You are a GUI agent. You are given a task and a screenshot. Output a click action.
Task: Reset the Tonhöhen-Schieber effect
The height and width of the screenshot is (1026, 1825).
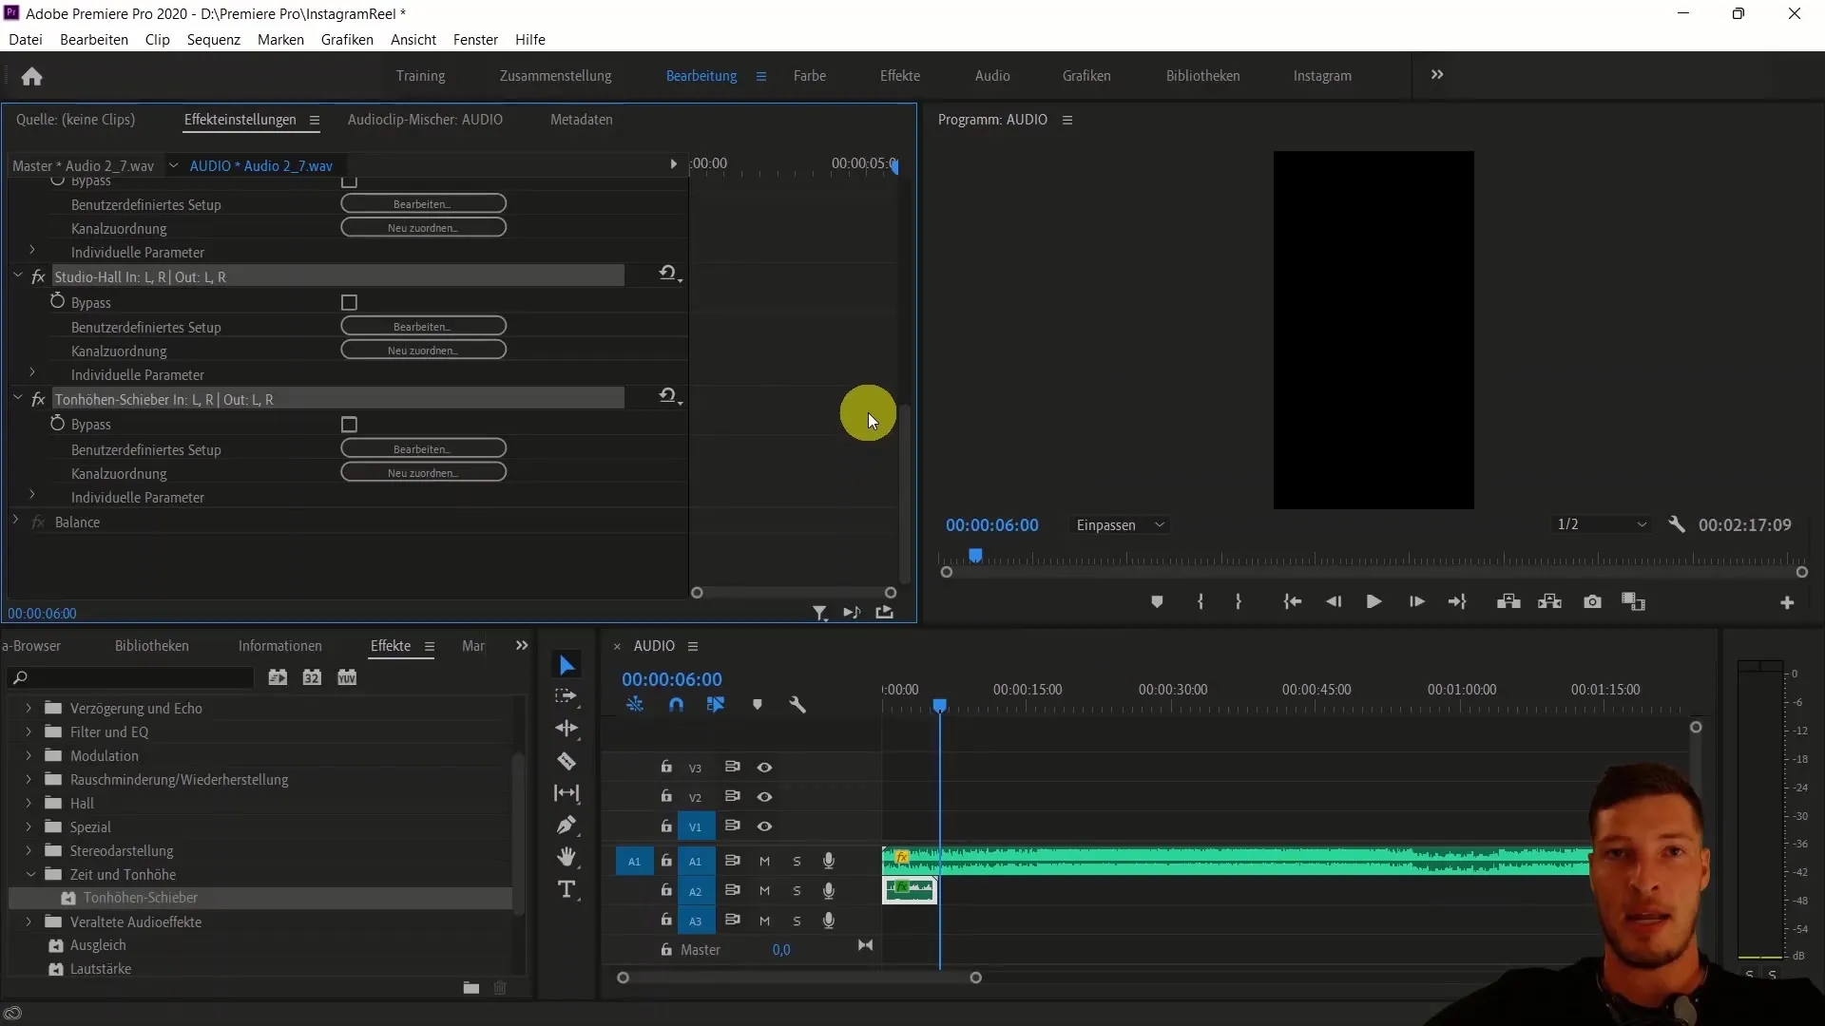click(x=668, y=396)
